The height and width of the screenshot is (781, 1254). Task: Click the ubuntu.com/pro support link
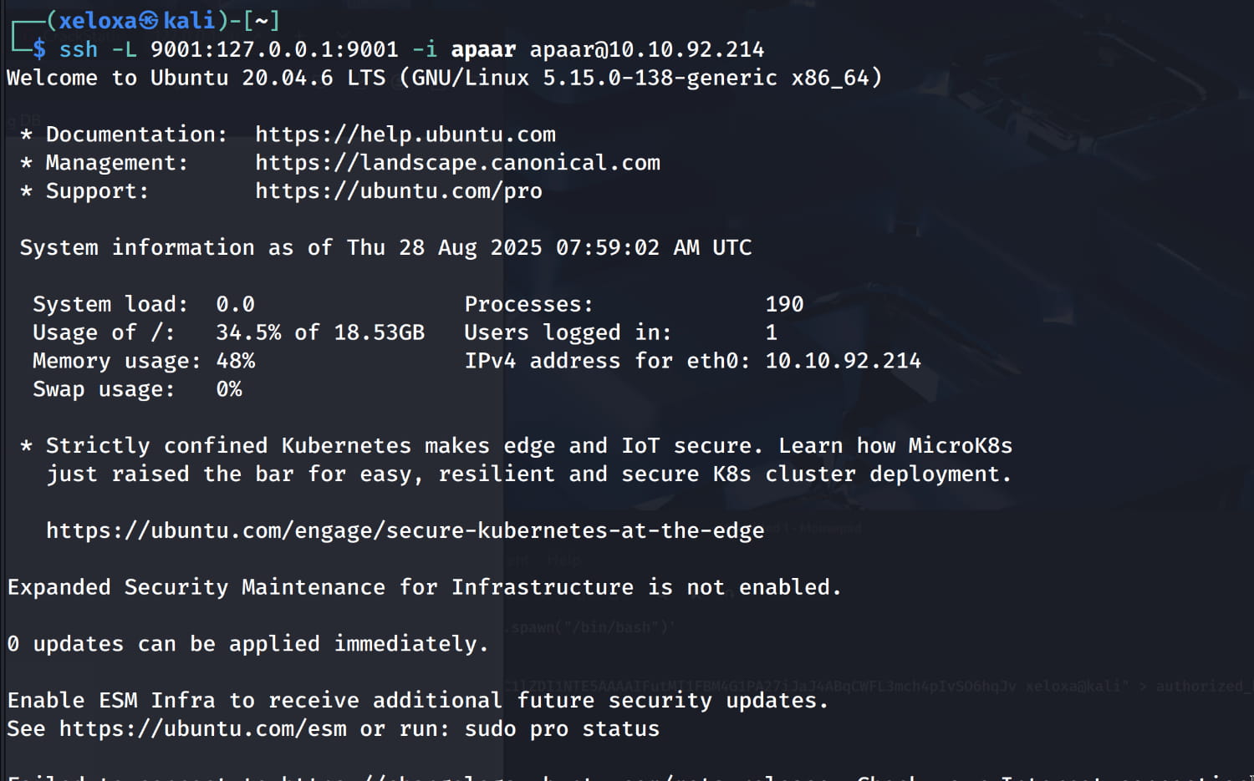click(x=398, y=191)
